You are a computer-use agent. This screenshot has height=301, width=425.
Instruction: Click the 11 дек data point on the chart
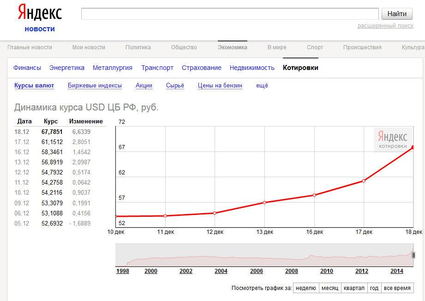(x=165, y=216)
